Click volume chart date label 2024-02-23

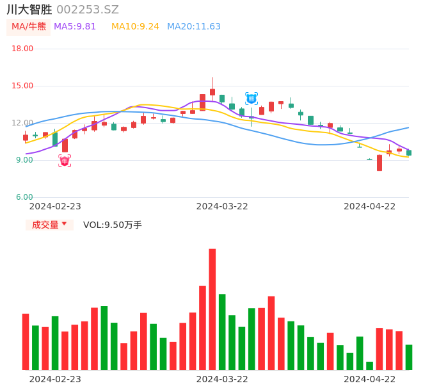click(55, 379)
